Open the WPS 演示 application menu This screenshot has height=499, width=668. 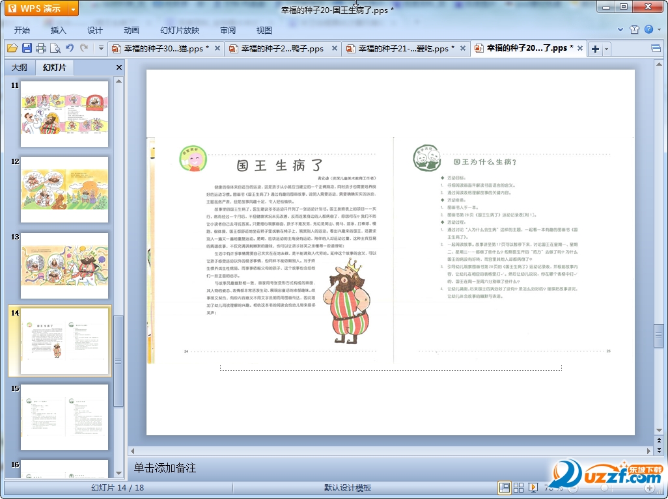(x=36, y=8)
